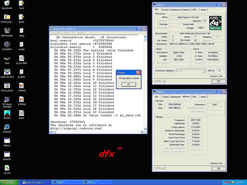Activate Super PI / mod1.4 taskbar button
The width and height of the screenshot is (247, 185).
(36, 183)
